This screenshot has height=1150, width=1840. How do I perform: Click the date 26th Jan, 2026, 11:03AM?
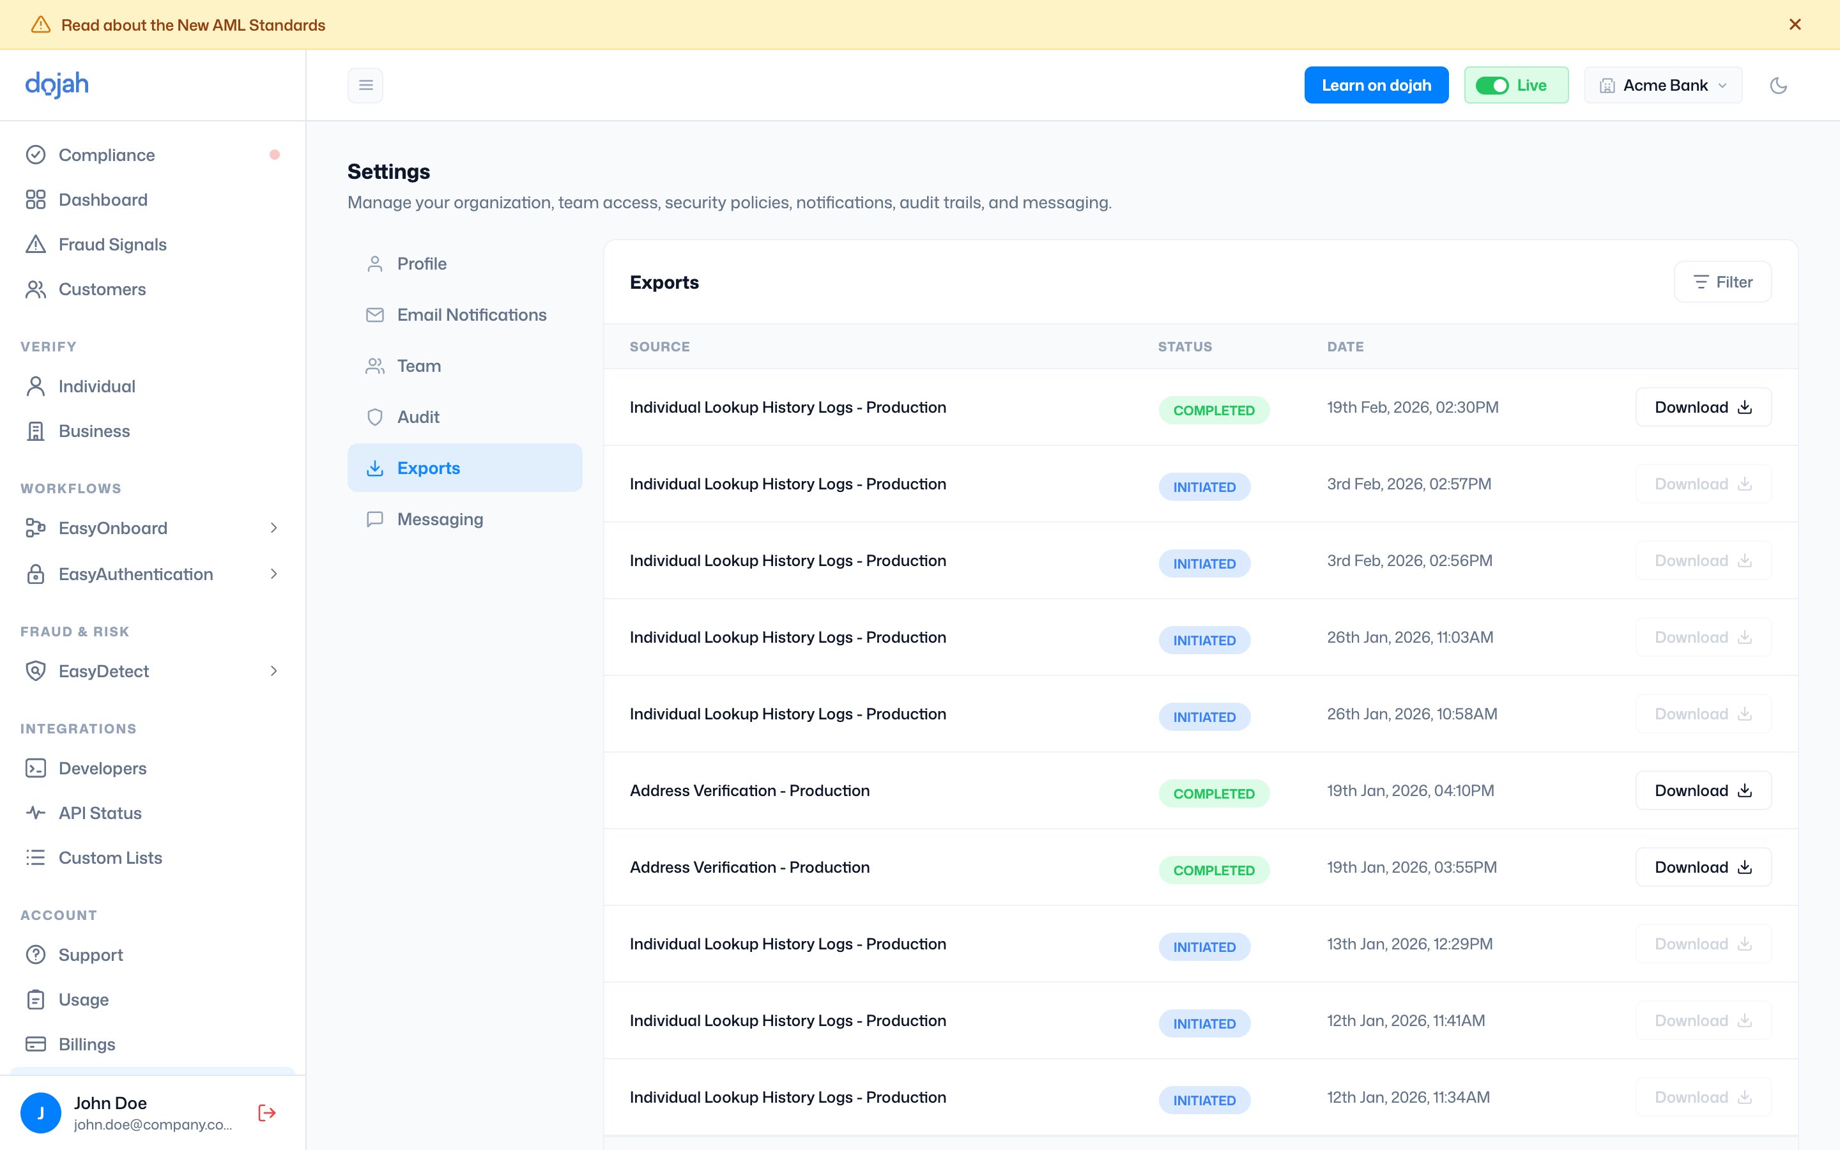[x=1409, y=638]
